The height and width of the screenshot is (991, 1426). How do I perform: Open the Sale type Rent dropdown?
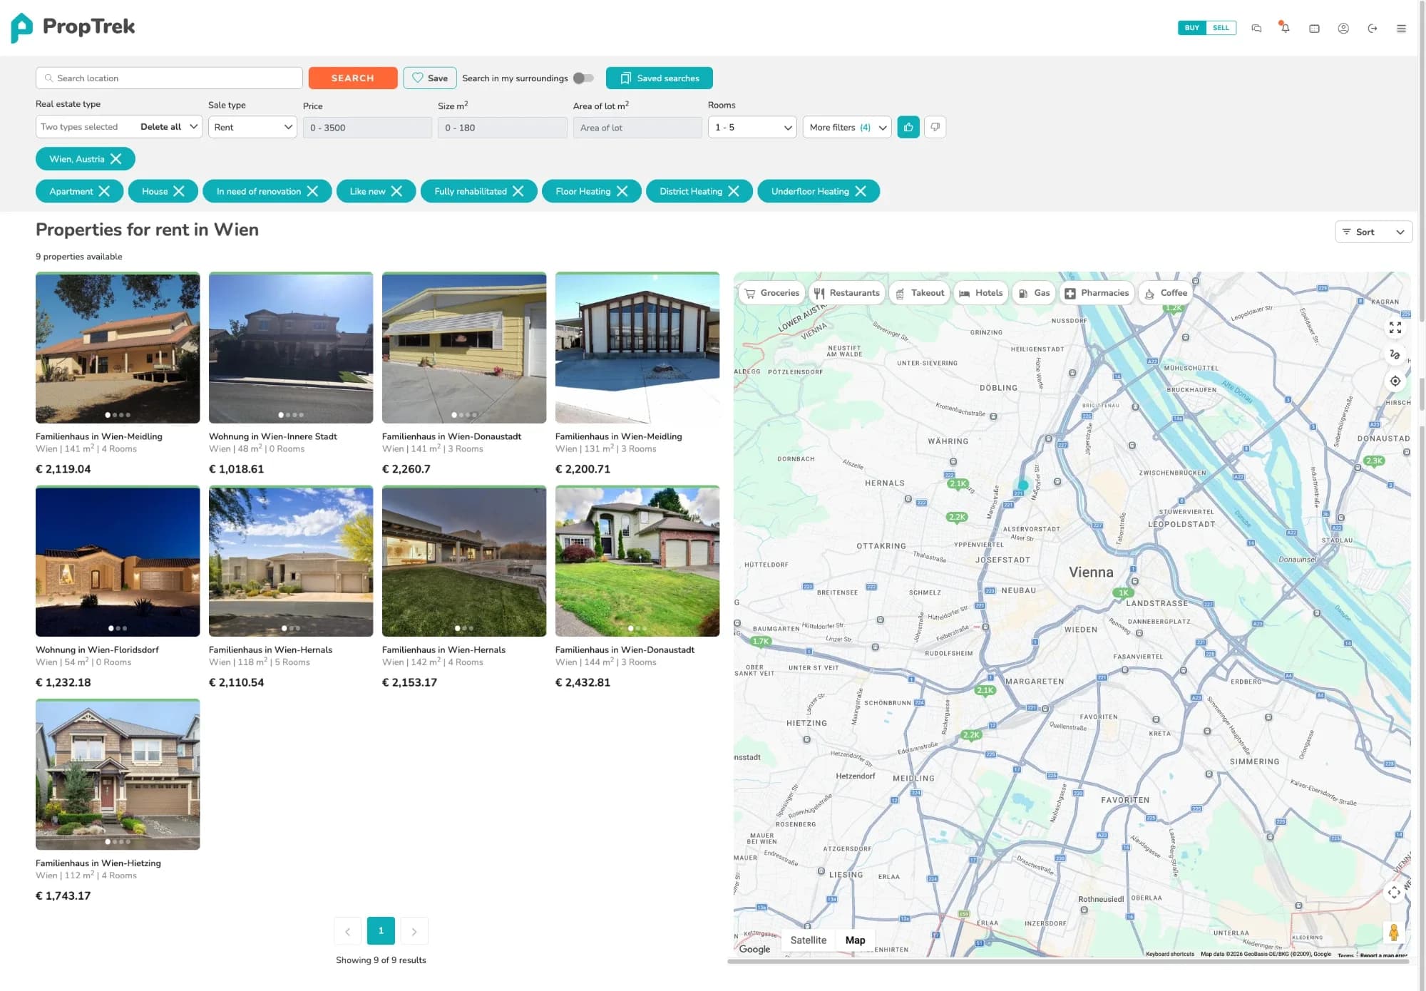pyautogui.click(x=252, y=127)
